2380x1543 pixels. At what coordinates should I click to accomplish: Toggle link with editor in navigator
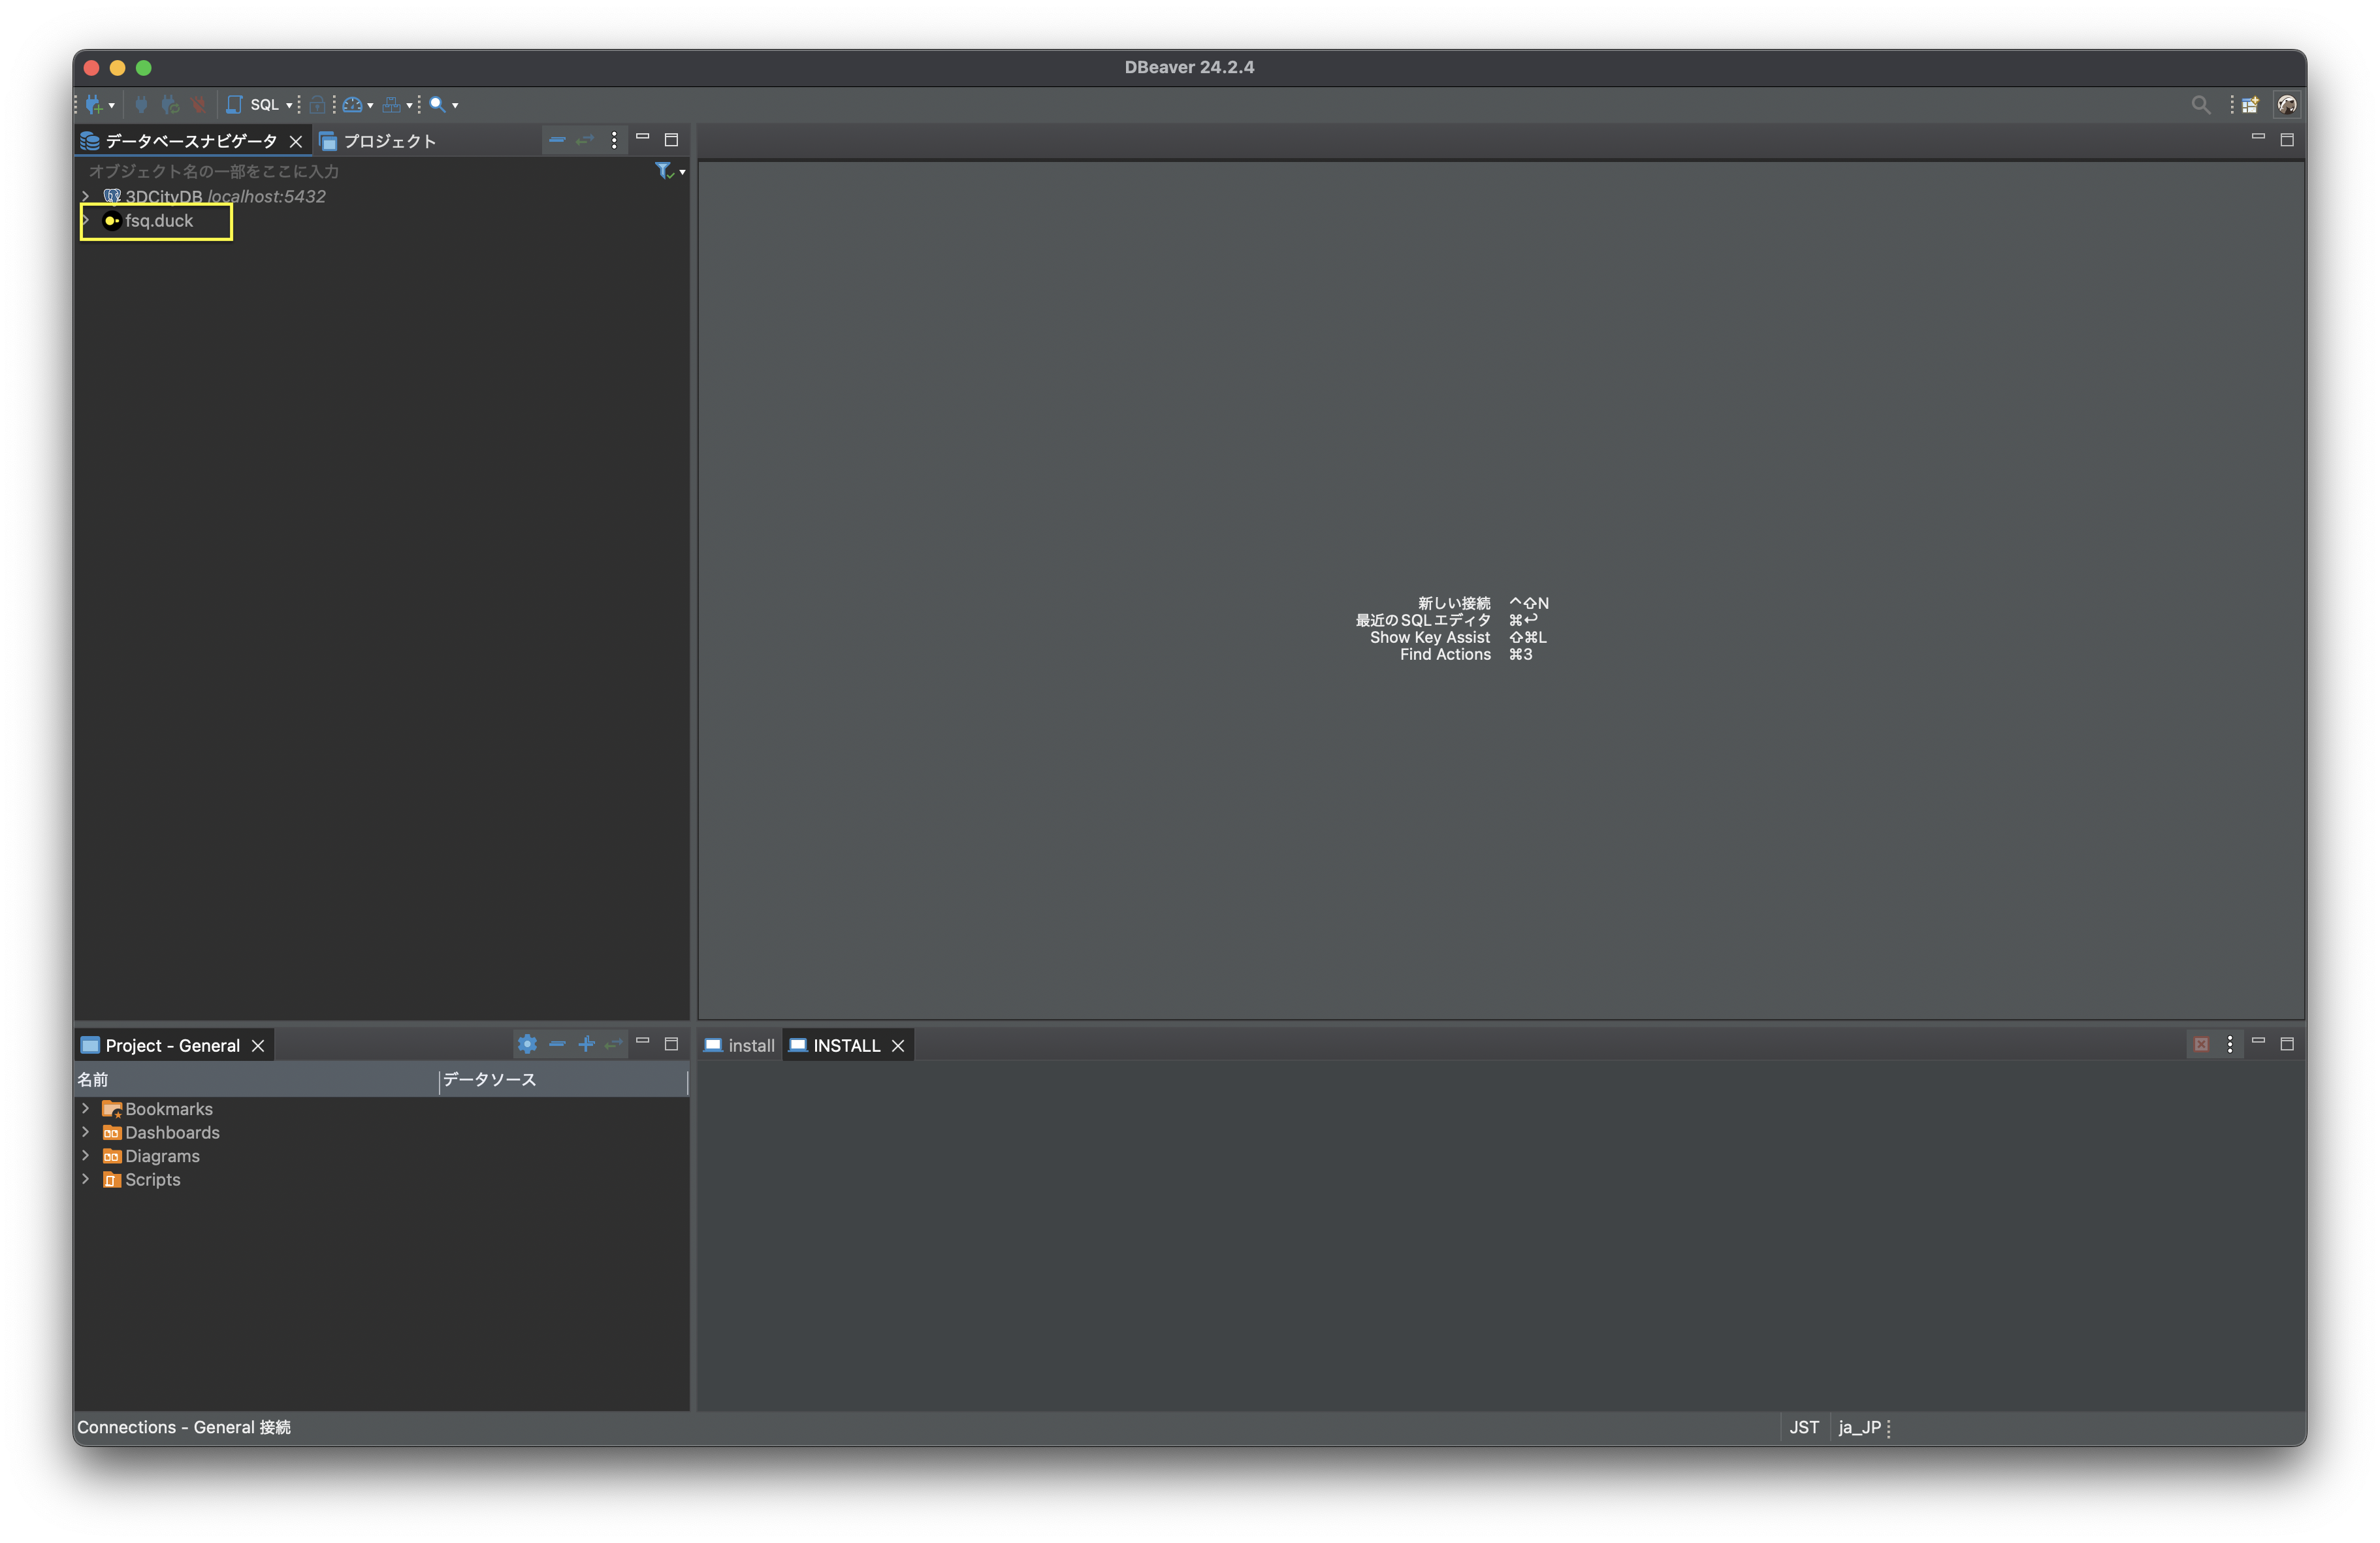(585, 140)
